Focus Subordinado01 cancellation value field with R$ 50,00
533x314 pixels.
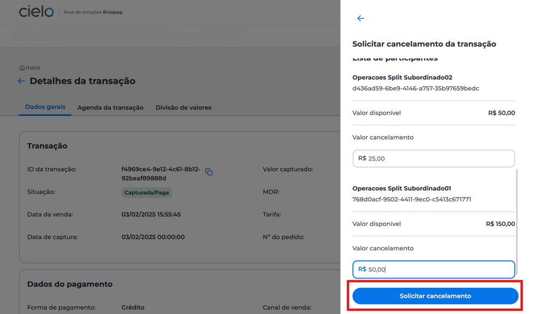click(x=433, y=269)
